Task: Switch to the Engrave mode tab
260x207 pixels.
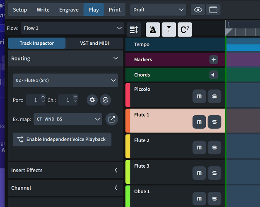Action: click(69, 10)
